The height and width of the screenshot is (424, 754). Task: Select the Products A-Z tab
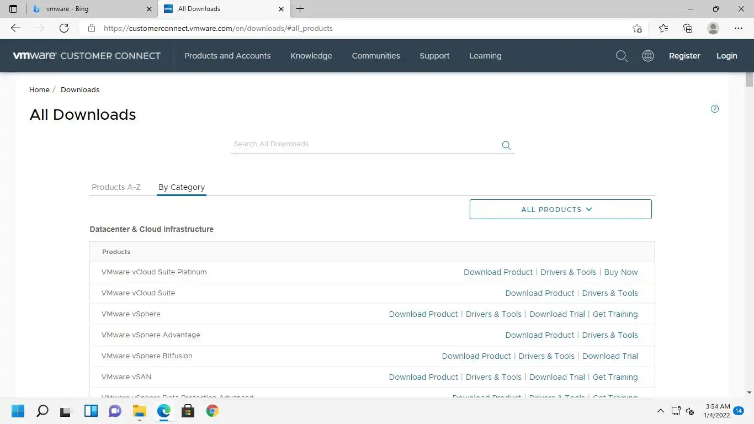(x=116, y=187)
